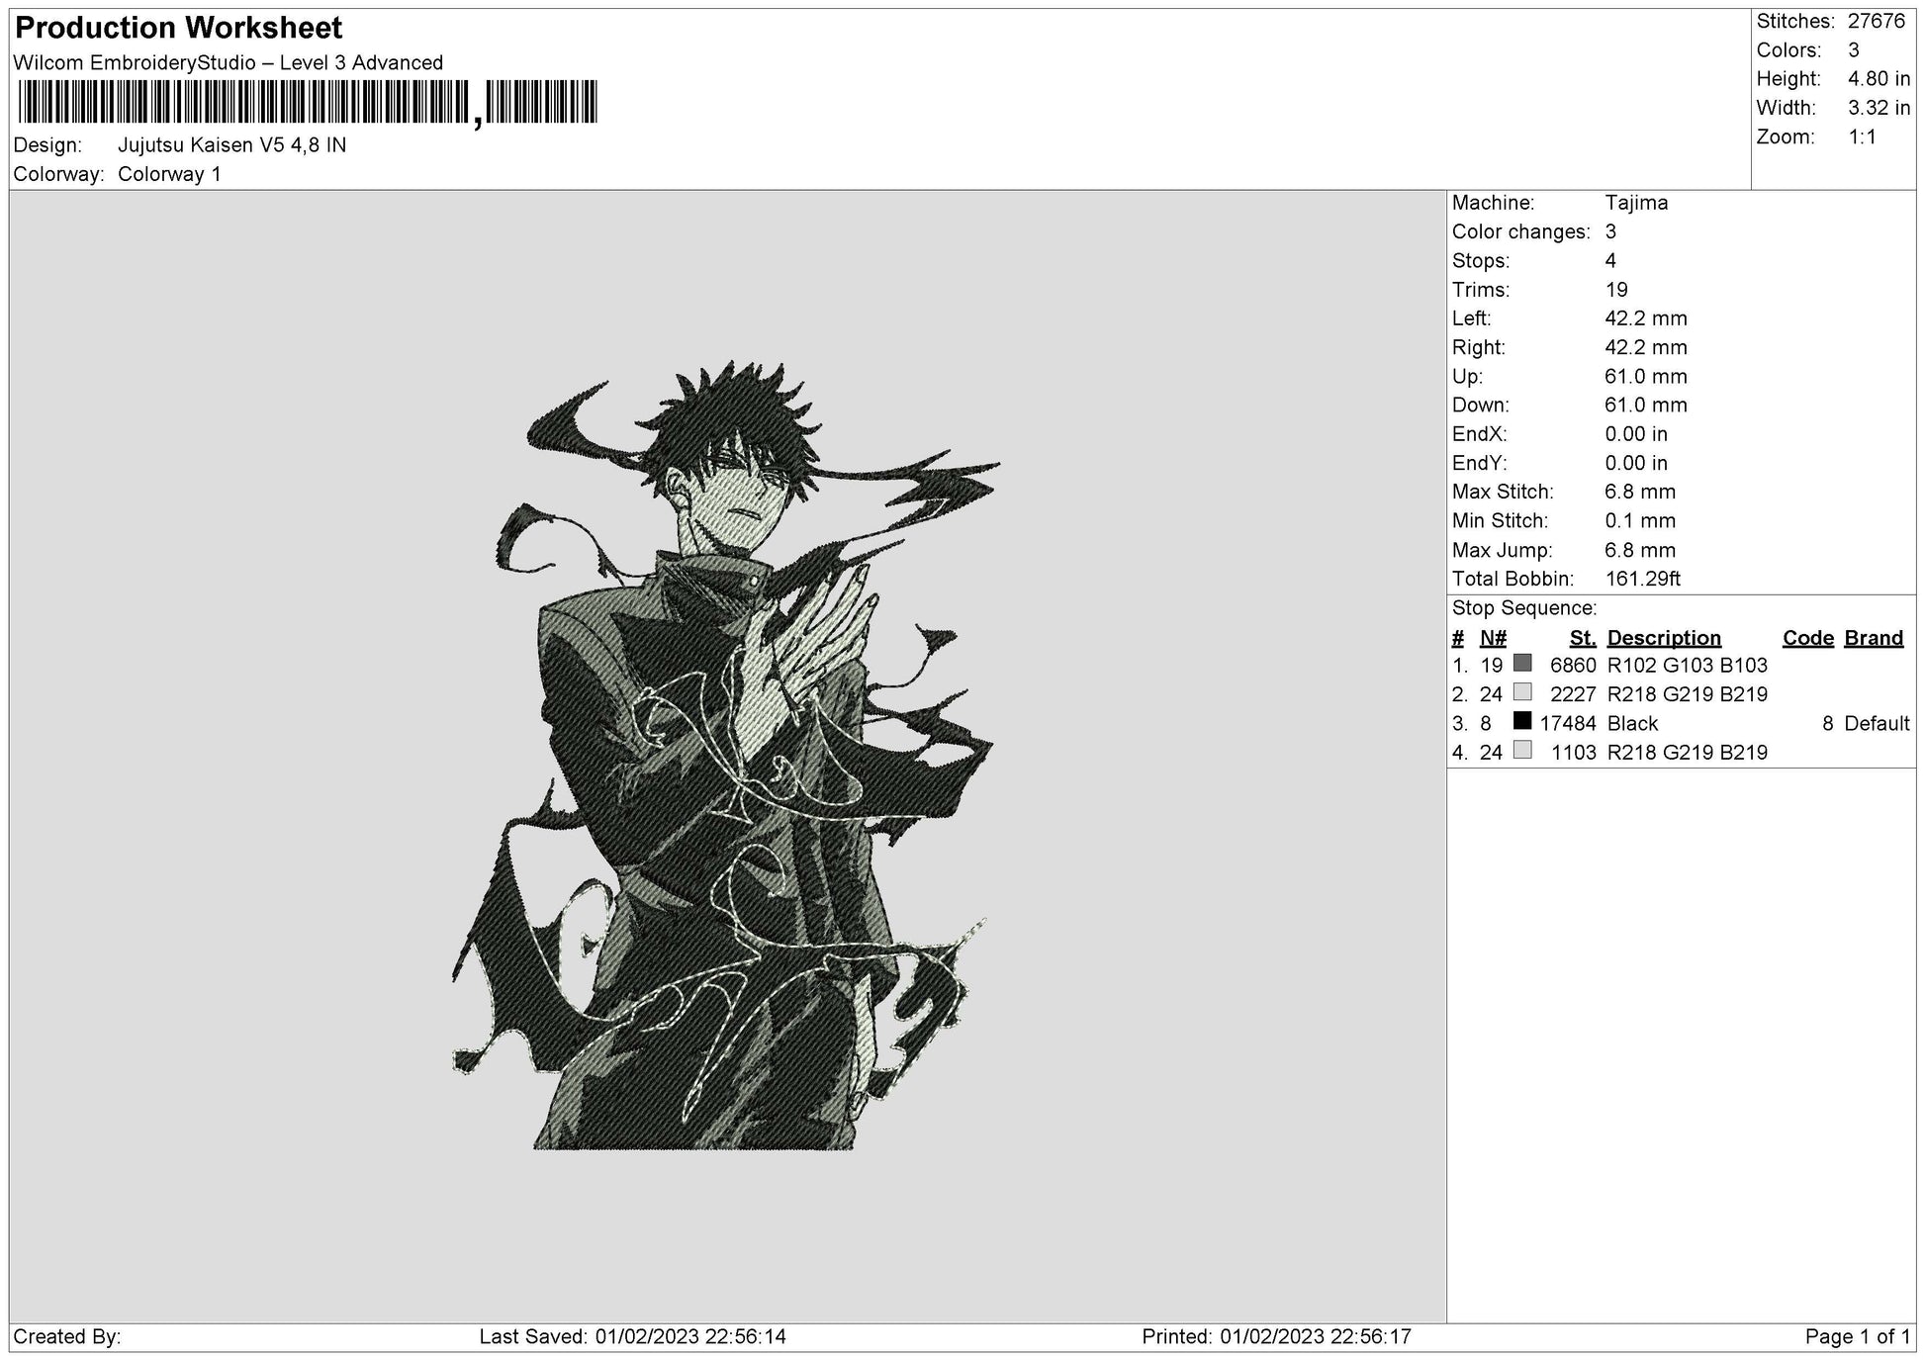The height and width of the screenshot is (1360, 1925).
Task: Click the embroidery design preview image
Action: tap(725, 755)
